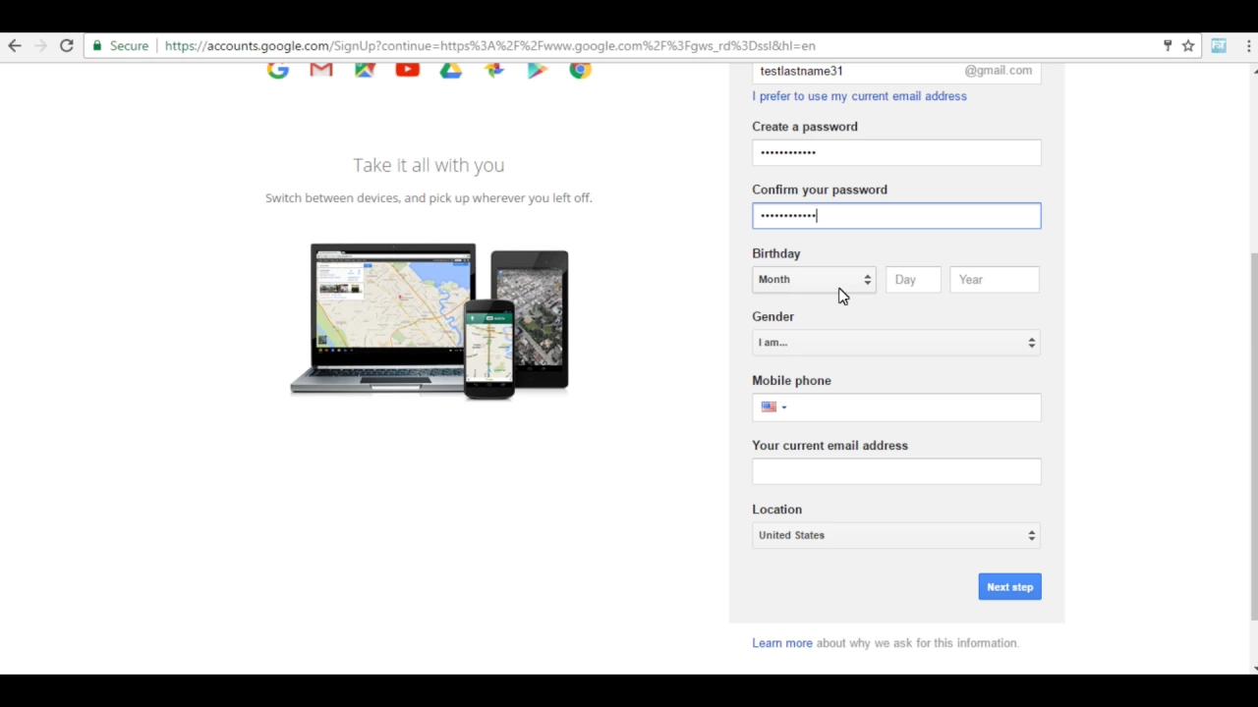Click the Google Maps icon
The width and height of the screenshot is (1258, 707).
click(x=365, y=70)
